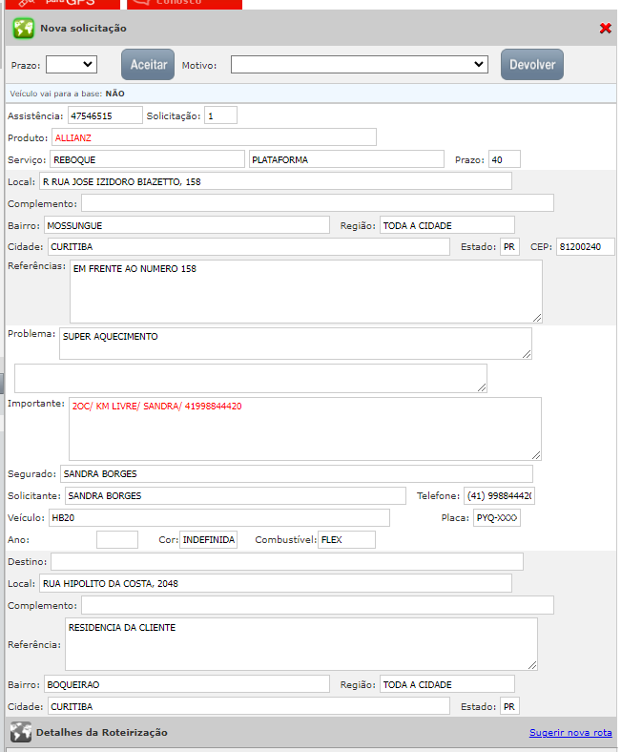Follow the Sugerir nova rota link
Screen dimensions: 642x752
click(x=570, y=733)
